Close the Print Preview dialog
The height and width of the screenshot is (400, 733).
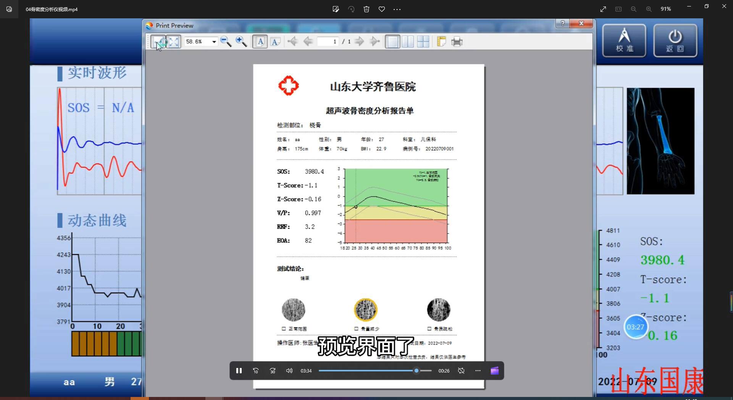[x=581, y=23]
